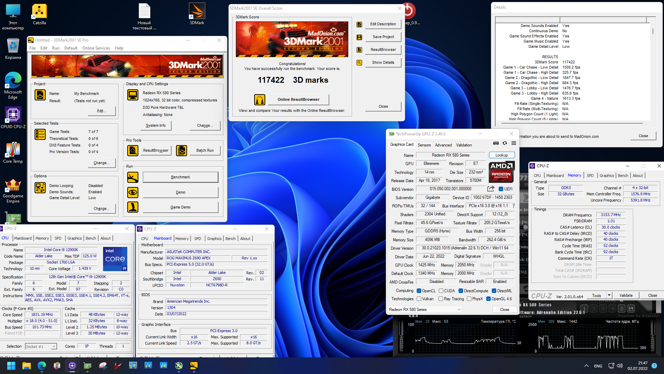Viewport: 664px width, 374px height.
Task: Open the Socket #1 selection dropdown in CPU-Z
Action: click(41, 346)
